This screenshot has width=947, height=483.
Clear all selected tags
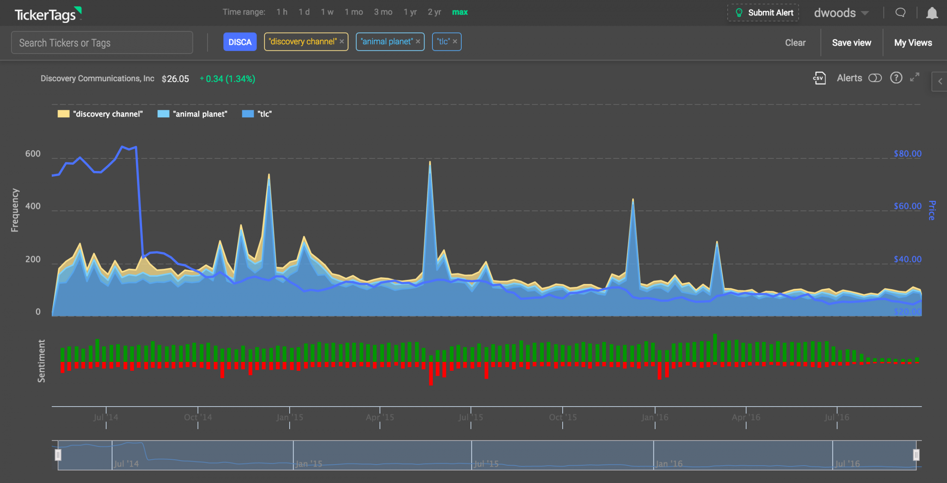(795, 43)
